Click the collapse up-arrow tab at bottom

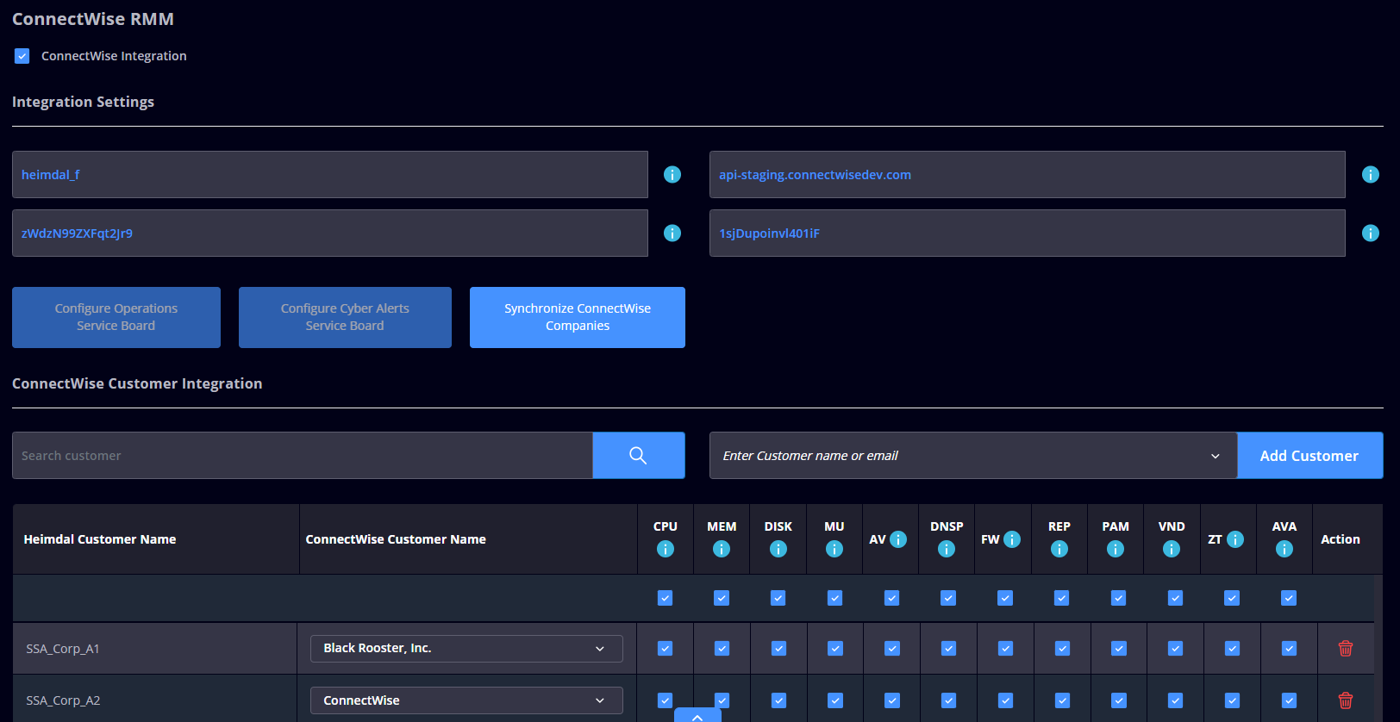[x=697, y=715]
